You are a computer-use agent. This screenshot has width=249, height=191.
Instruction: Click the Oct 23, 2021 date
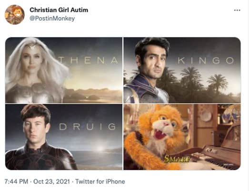[x=51, y=181]
